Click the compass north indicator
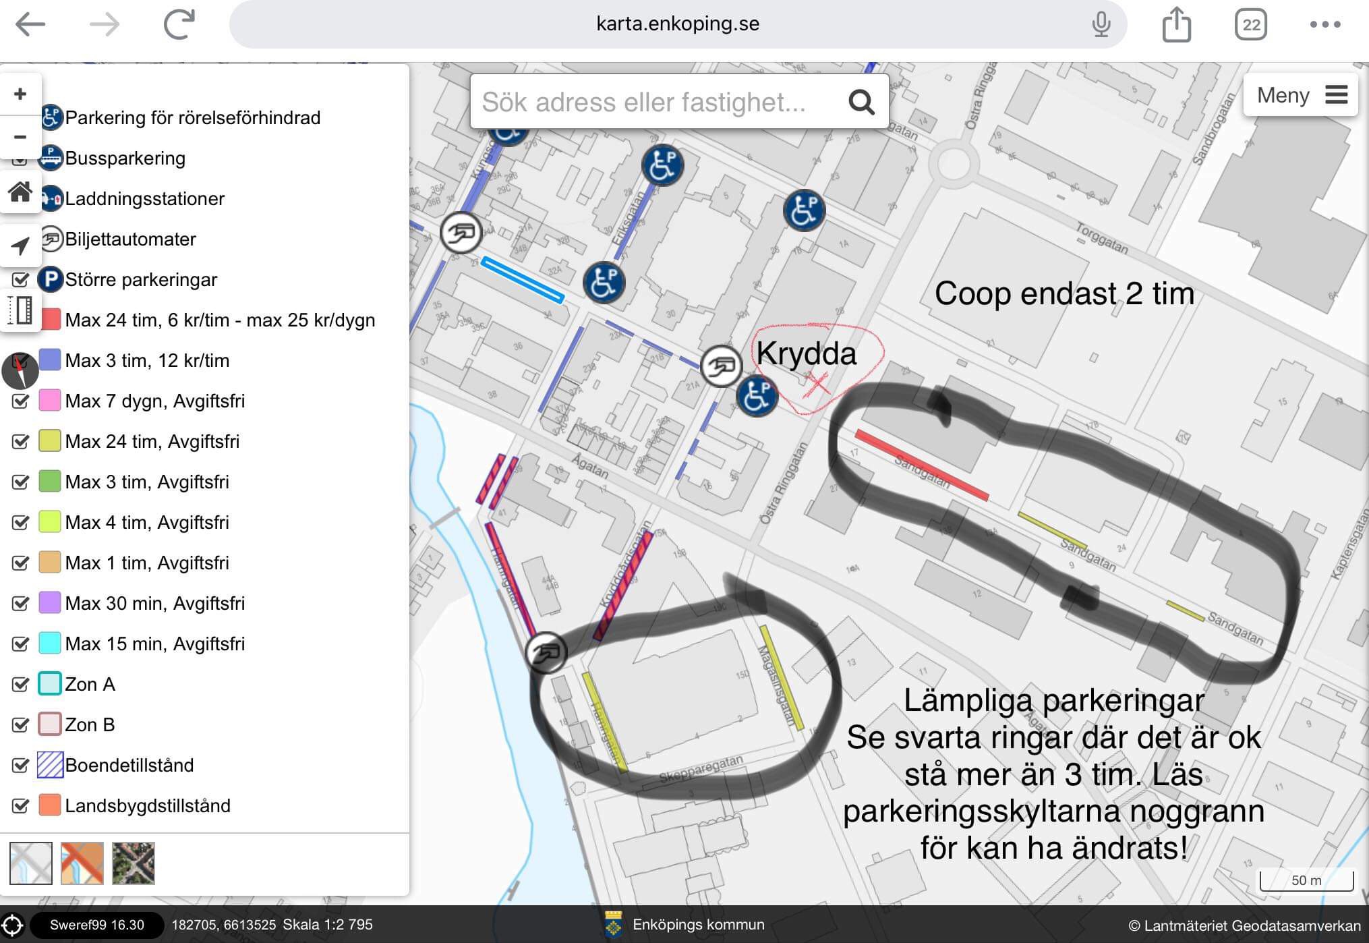Screen dimensions: 1369x943 coord(20,370)
